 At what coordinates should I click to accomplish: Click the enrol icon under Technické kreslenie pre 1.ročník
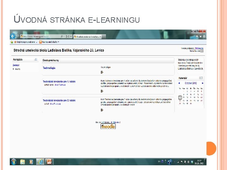click(102, 91)
